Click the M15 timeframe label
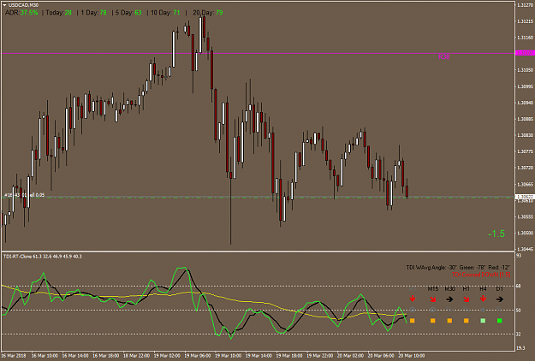This screenshot has height=361, width=535. (x=433, y=289)
